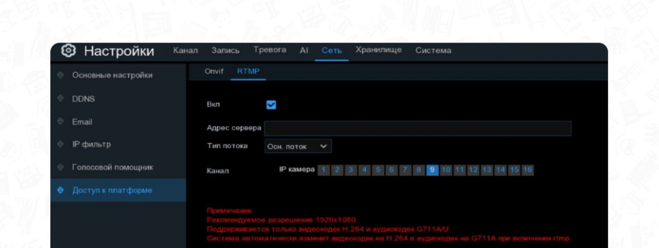Click the Рекомендуемое разрешение 1920x1080 note line
The height and width of the screenshot is (248, 659).
(x=281, y=220)
